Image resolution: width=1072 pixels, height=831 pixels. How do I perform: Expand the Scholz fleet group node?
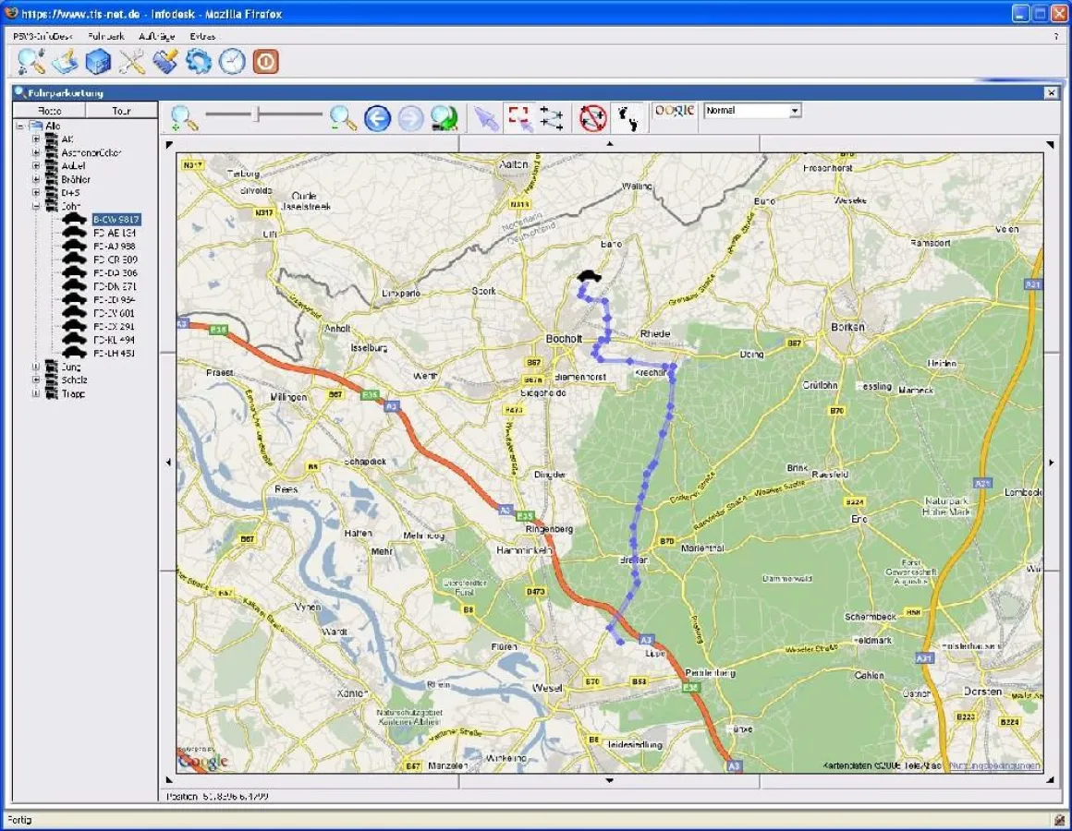click(37, 379)
